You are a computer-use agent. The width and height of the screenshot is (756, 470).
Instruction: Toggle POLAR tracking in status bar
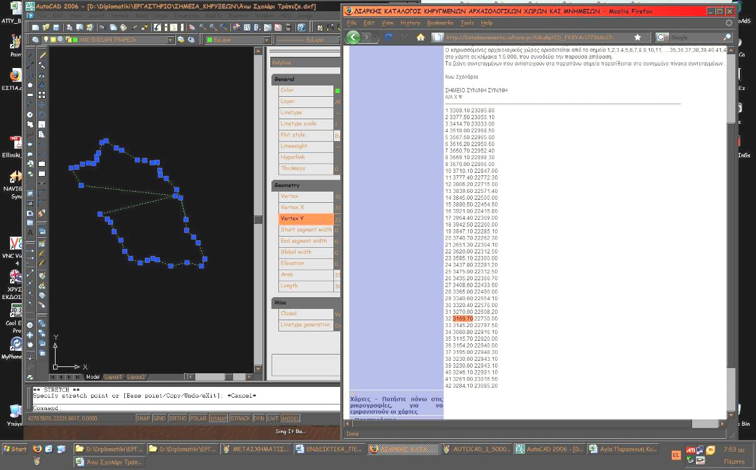pos(198,418)
